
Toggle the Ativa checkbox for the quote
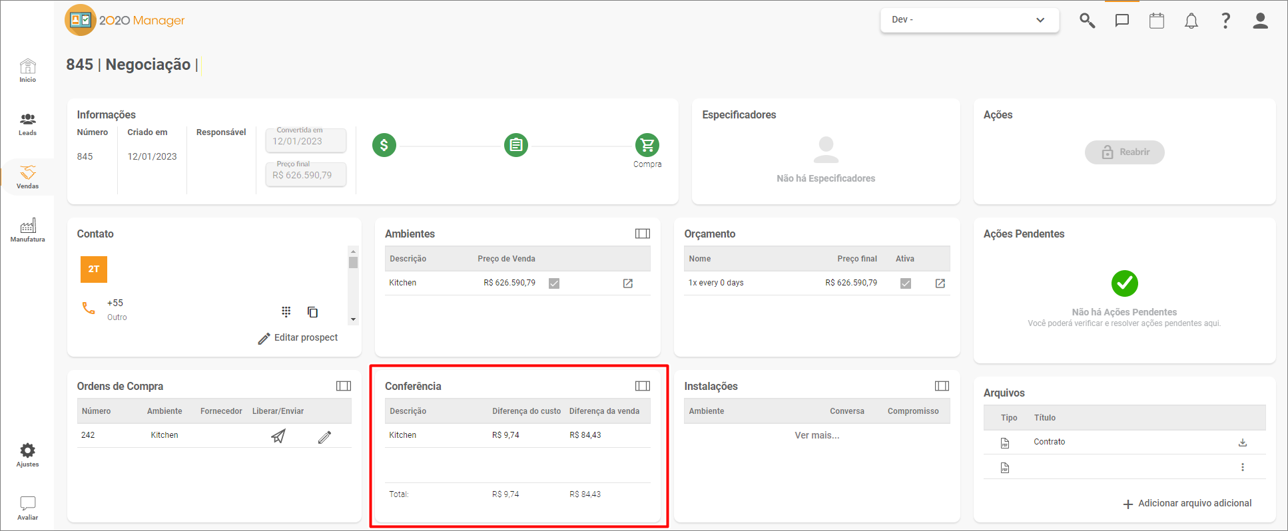point(906,283)
